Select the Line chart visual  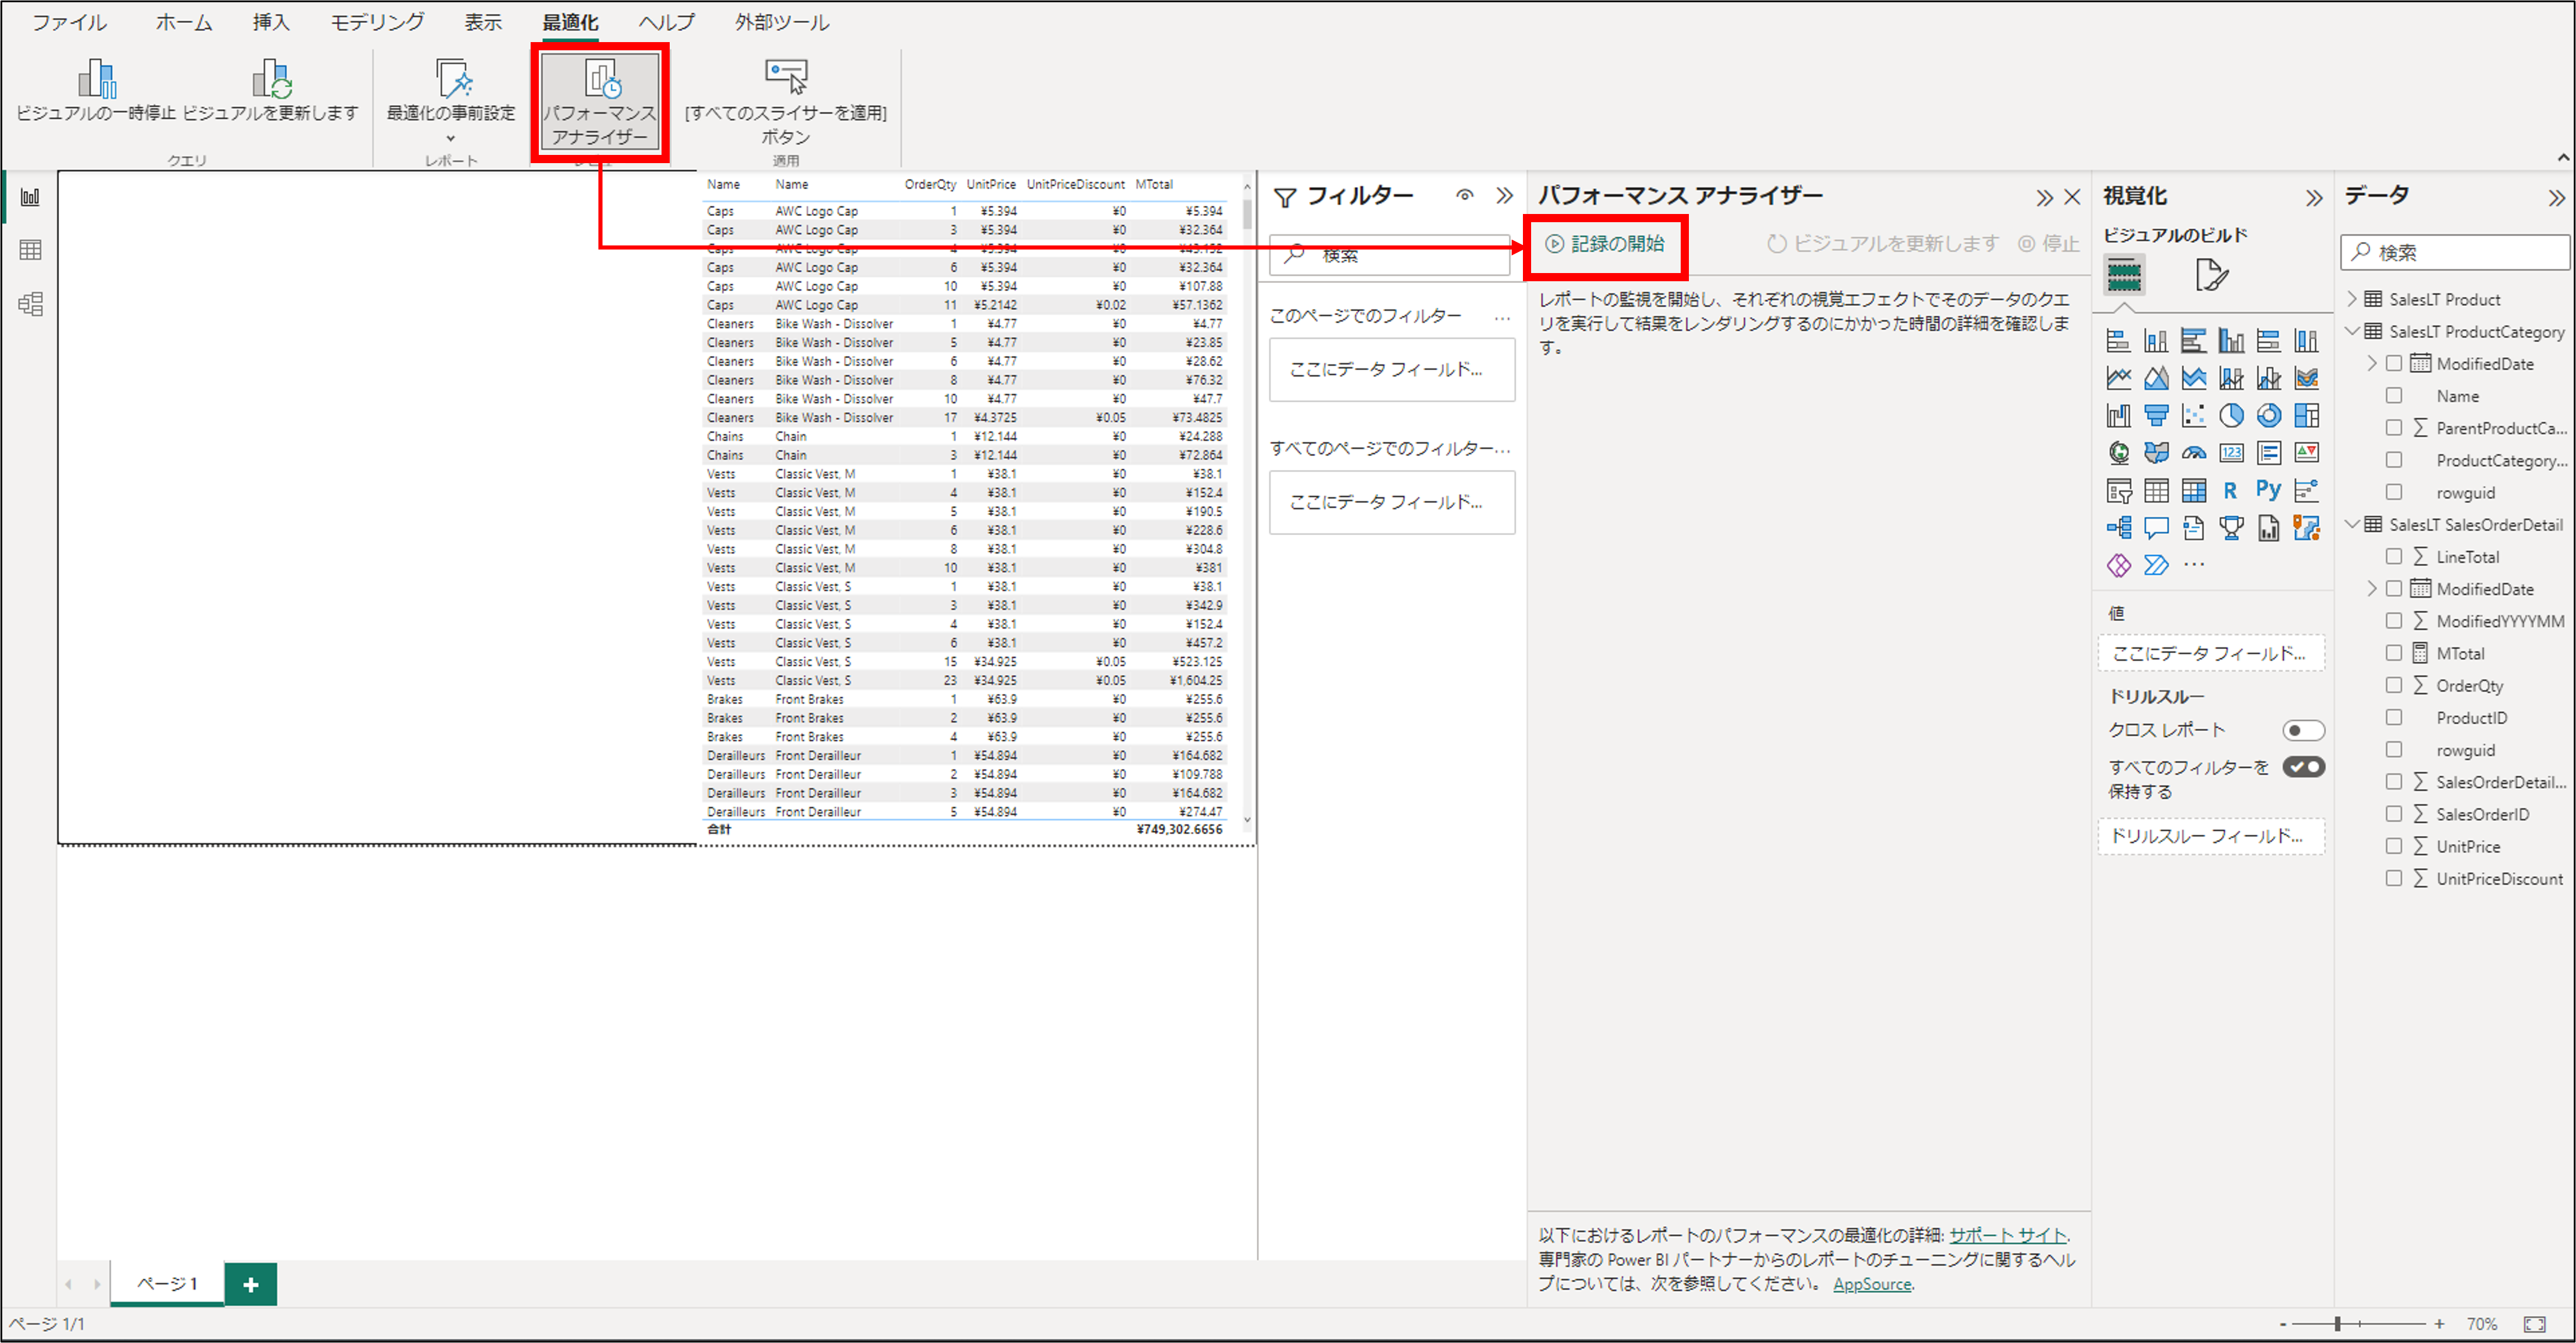point(2119,378)
